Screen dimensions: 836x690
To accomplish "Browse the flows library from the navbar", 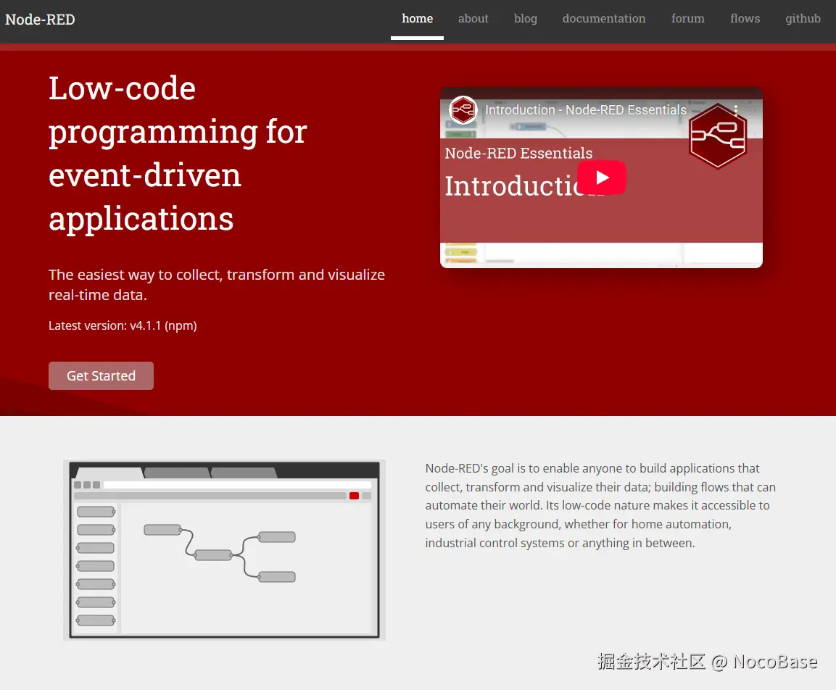I will (745, 19).
